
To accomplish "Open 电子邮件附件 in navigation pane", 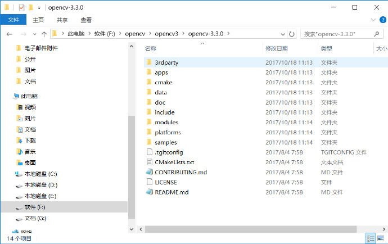I will pos(41,48).
